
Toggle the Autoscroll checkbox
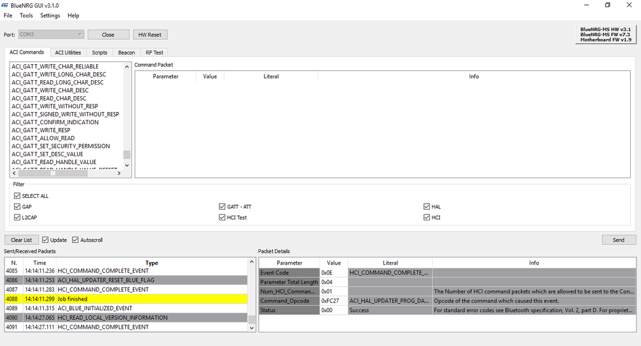pyautogui.click(x=75, y=240)
